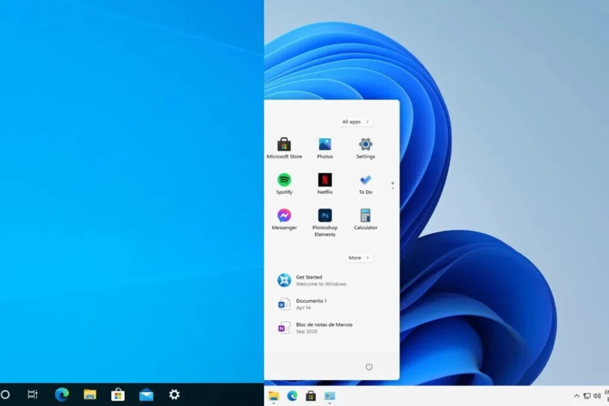Open Microsoft Store from the Start menu

[284, 145]
